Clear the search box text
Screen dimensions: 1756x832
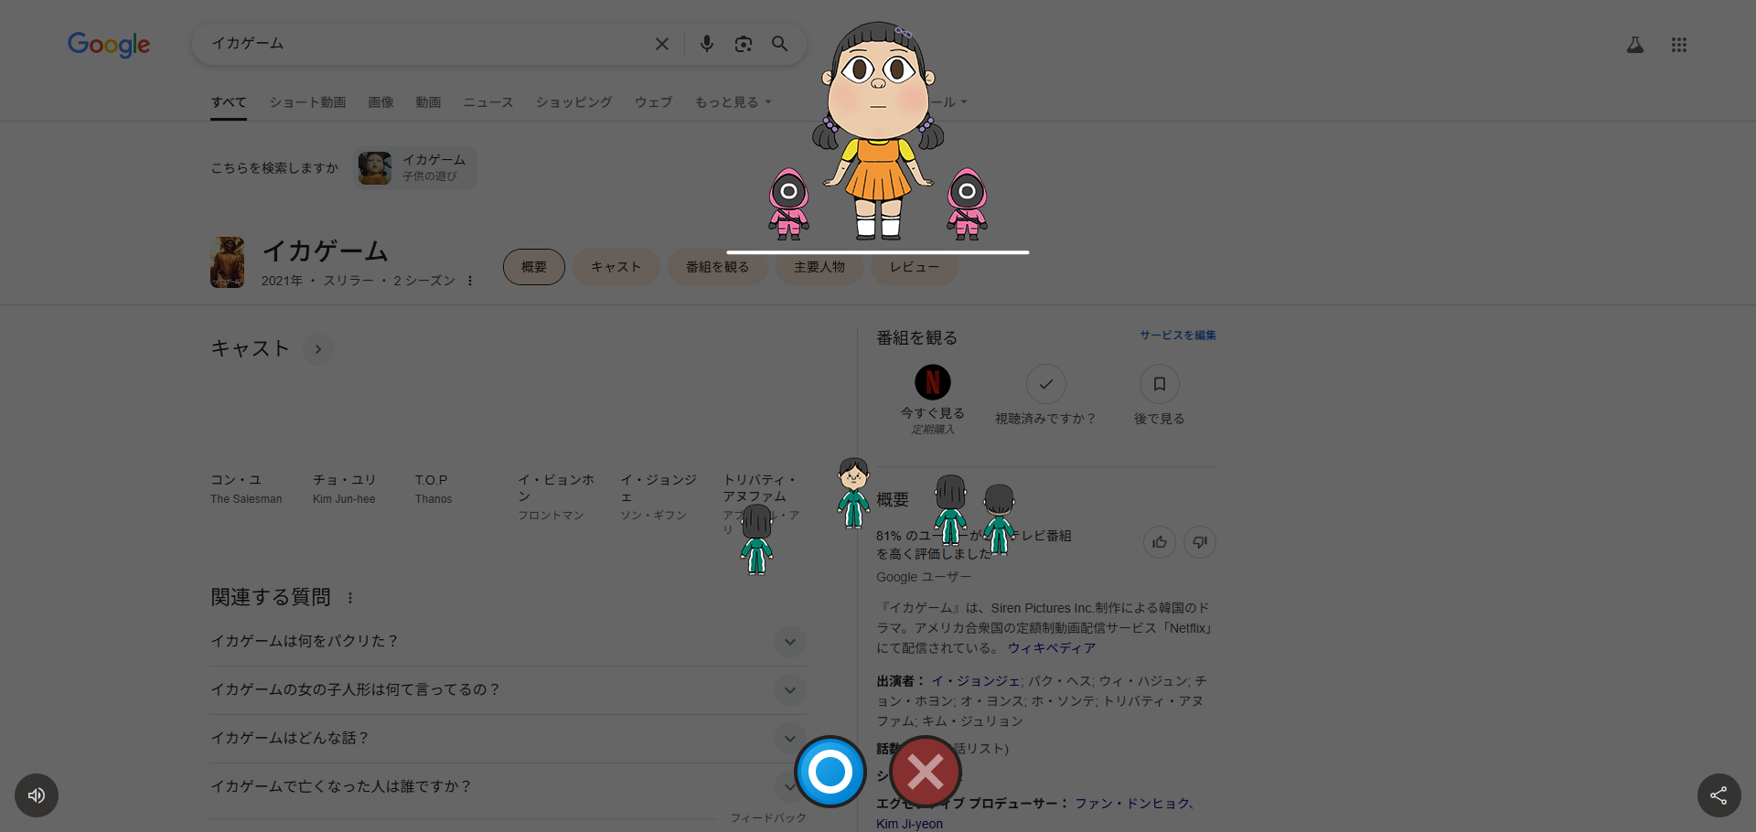click(662, 44)
